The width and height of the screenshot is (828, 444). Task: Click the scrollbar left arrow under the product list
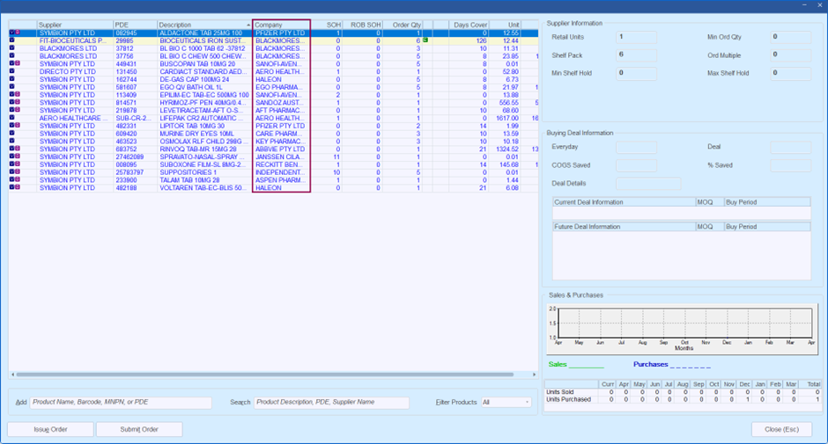coord(12,375)
